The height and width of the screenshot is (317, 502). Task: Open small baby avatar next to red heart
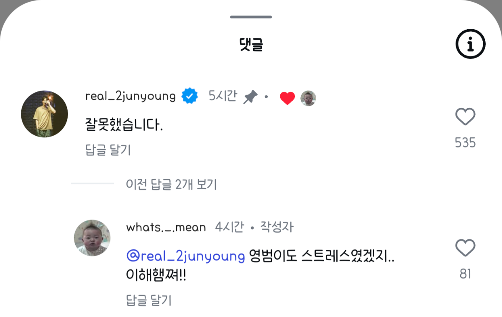pos(308,98)
